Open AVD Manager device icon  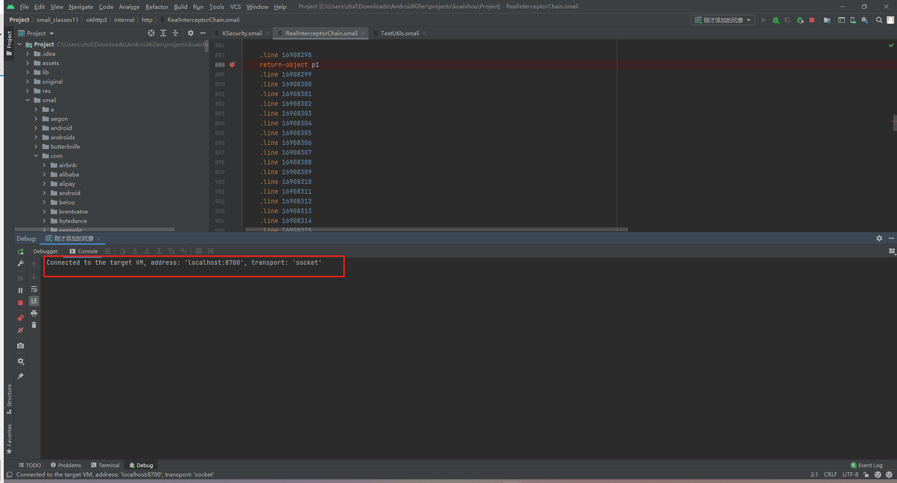(853, 20)
